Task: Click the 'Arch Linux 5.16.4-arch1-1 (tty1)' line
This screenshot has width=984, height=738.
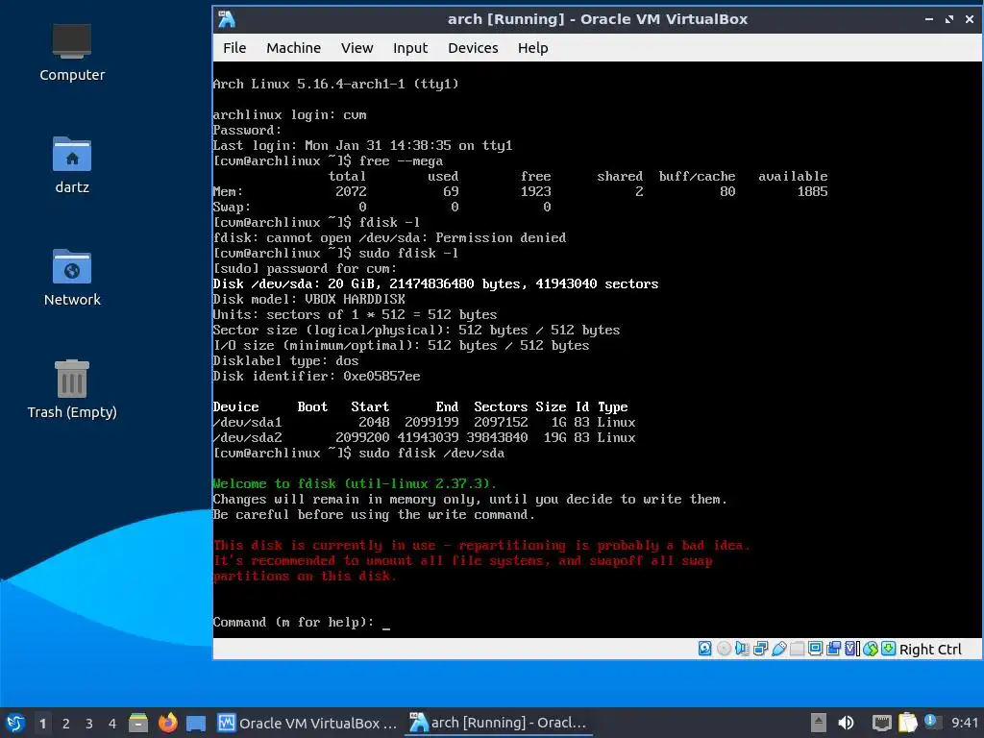Action: pyautogui.click(x=335, y=85)
